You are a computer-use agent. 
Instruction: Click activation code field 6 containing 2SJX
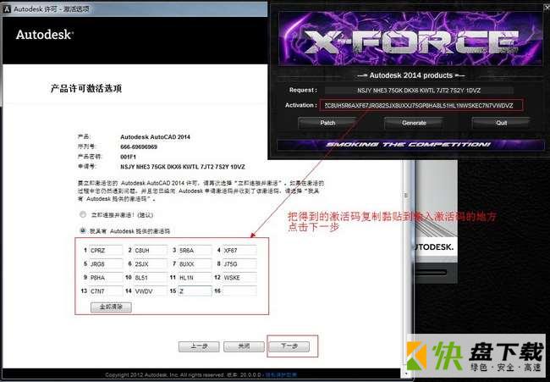pyautogui.click(x=151, y=263)
